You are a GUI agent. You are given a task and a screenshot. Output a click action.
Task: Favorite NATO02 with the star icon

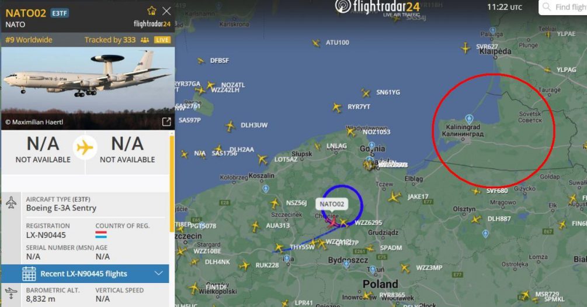click(152, 11)
